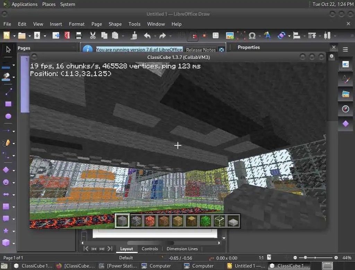The image size is (355, 270).
Task: Open Transformations rotate icon
Action: (x=281, y=36)
